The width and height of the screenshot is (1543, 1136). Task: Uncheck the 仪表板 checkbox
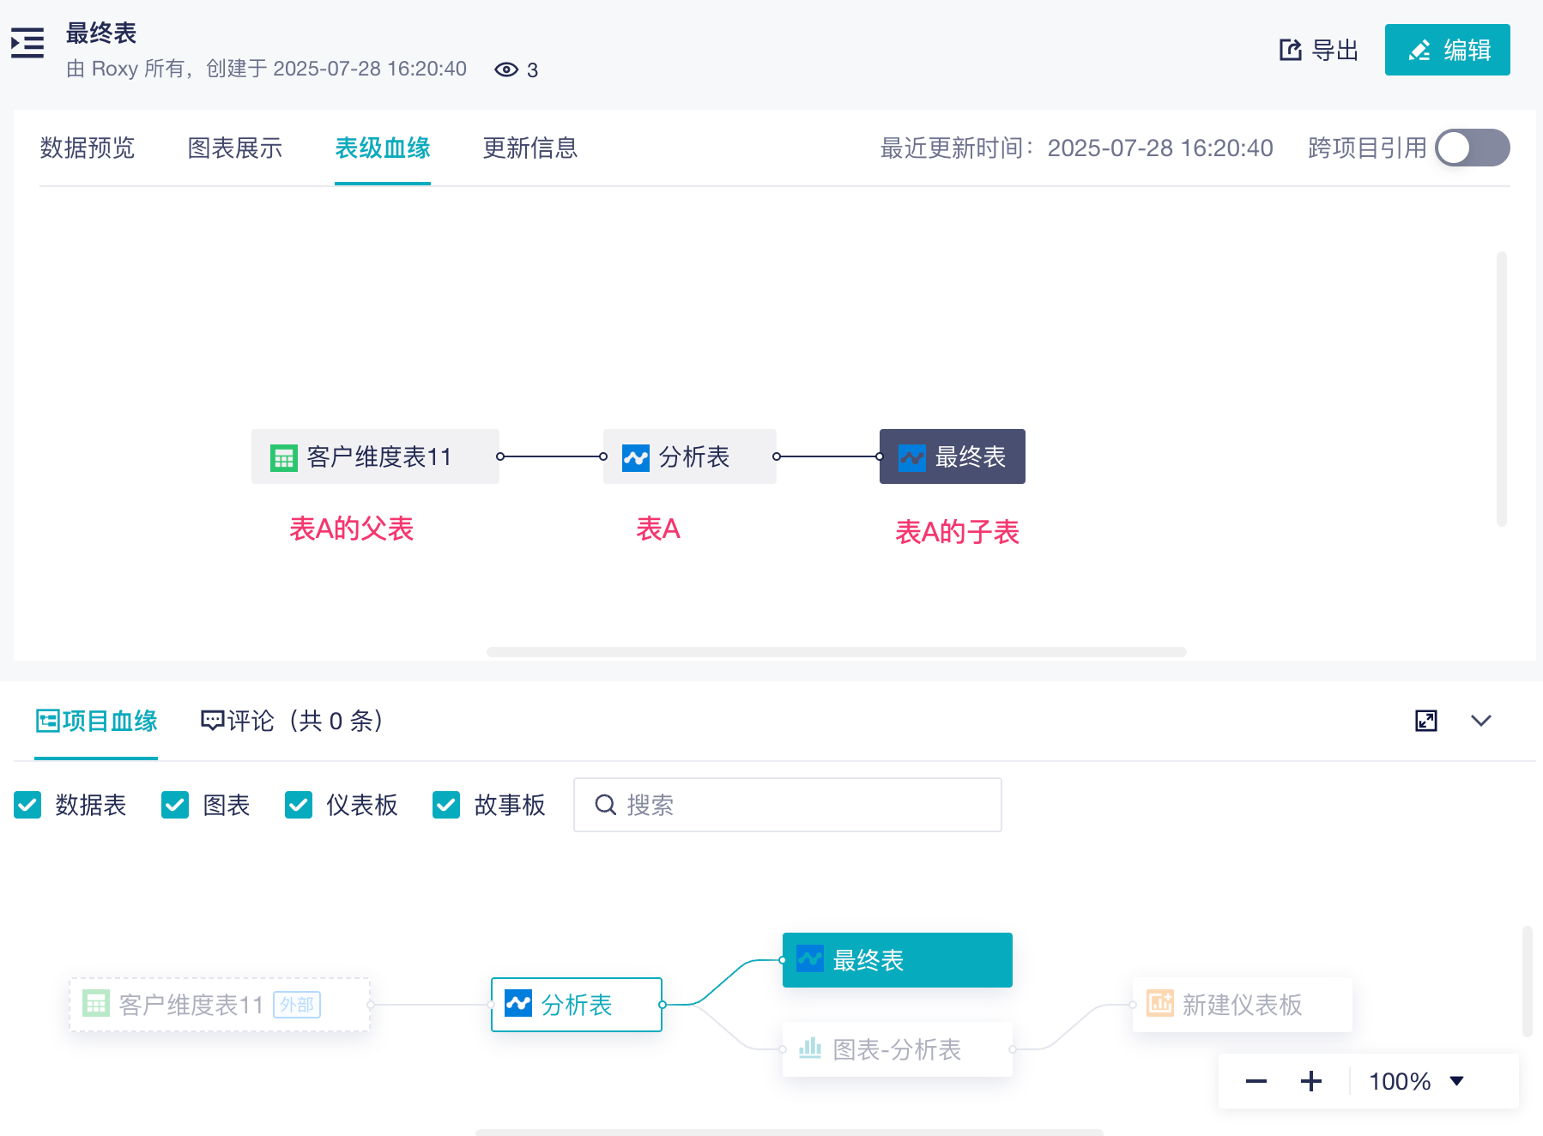pos(299,805)
